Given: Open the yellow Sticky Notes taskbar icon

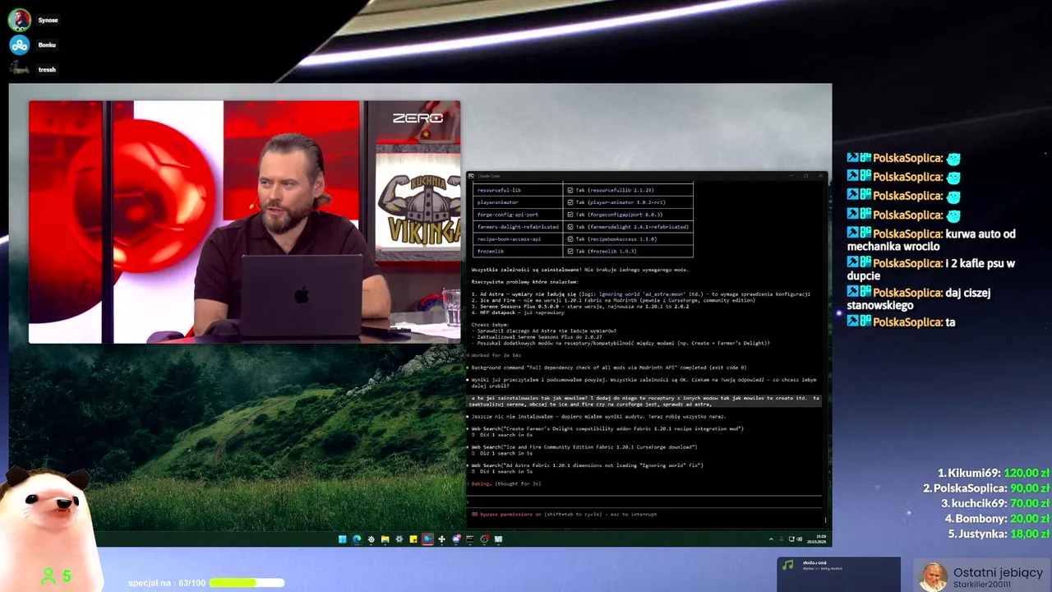Looking at the screenshot, I should point(413,539).
